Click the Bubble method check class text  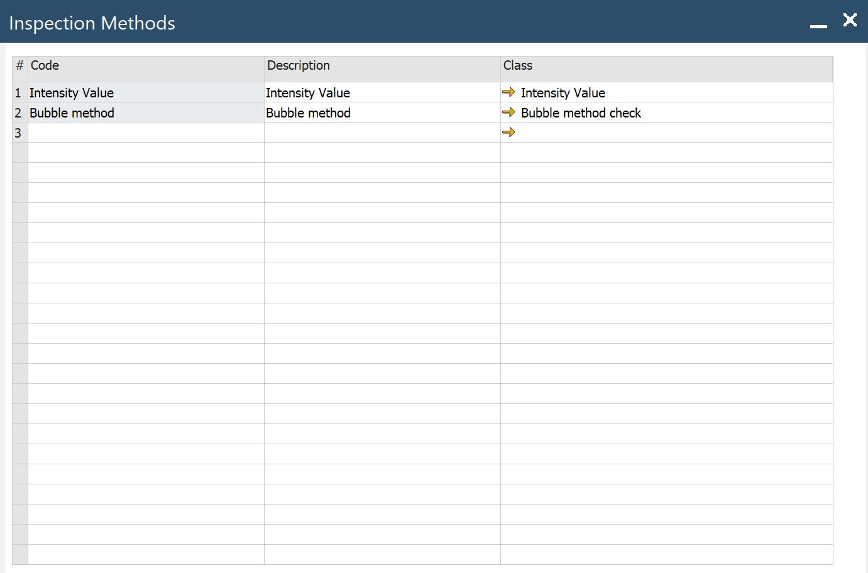[581, 113]
